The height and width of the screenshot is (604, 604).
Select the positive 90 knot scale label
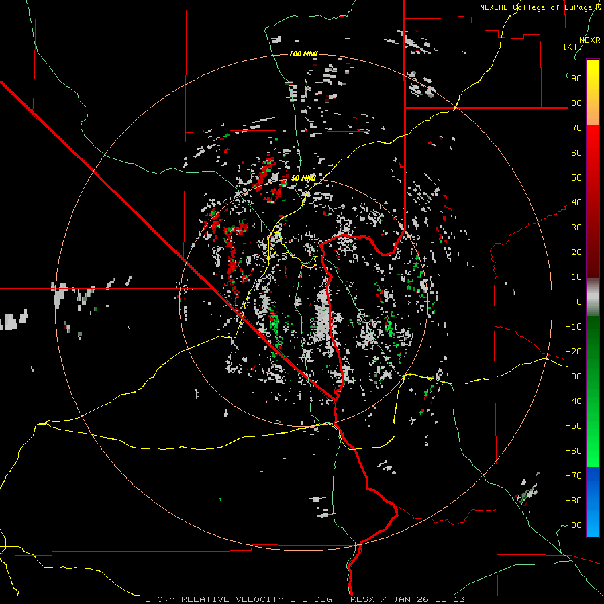(x=576, y=79)
